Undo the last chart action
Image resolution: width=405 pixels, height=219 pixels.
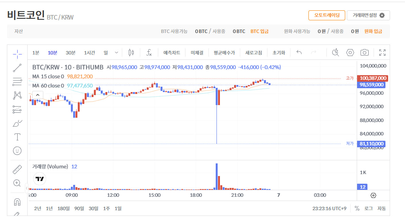point(299,53)
